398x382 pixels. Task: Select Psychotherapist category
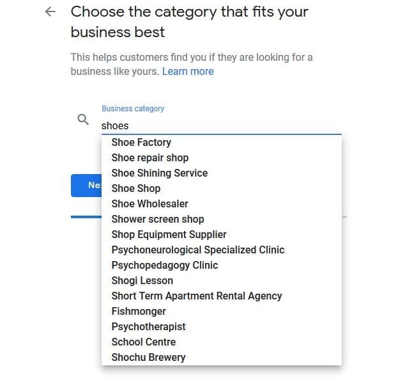pos(221,326)
